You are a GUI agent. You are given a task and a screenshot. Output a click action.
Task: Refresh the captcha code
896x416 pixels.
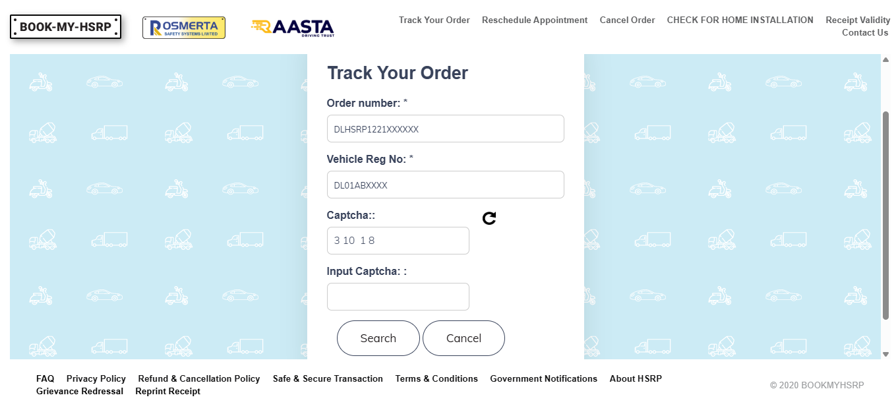pos(489,218)
